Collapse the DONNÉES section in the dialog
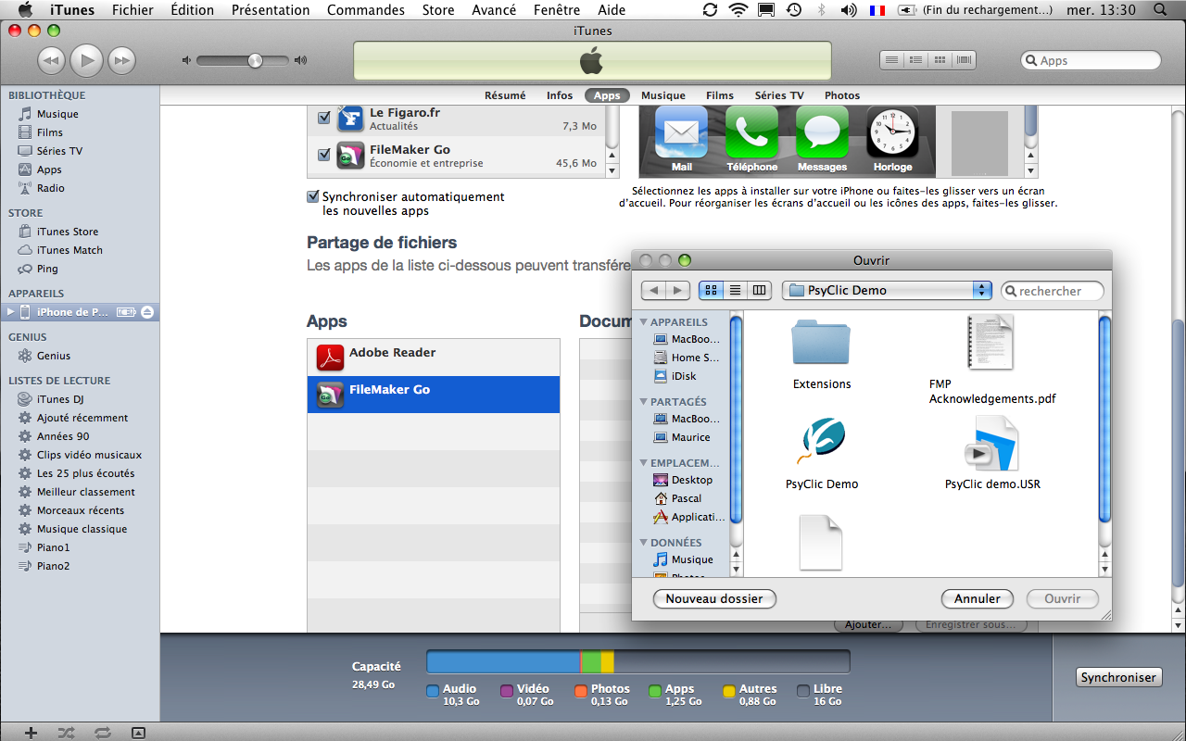 pyautogui.click(x=644, y=542)
